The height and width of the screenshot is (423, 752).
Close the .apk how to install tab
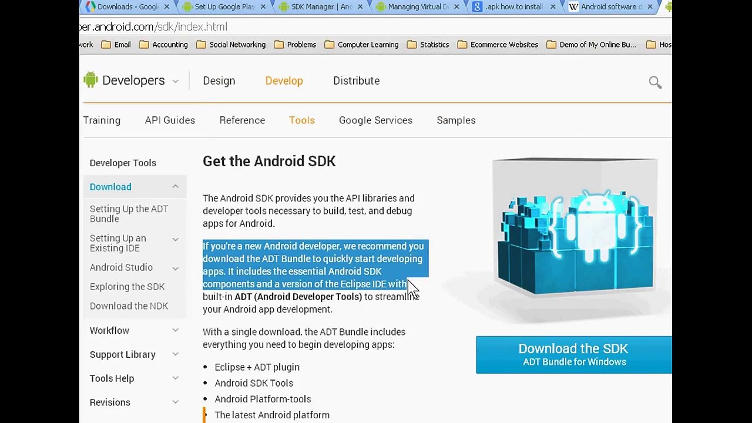coord(553,6)
